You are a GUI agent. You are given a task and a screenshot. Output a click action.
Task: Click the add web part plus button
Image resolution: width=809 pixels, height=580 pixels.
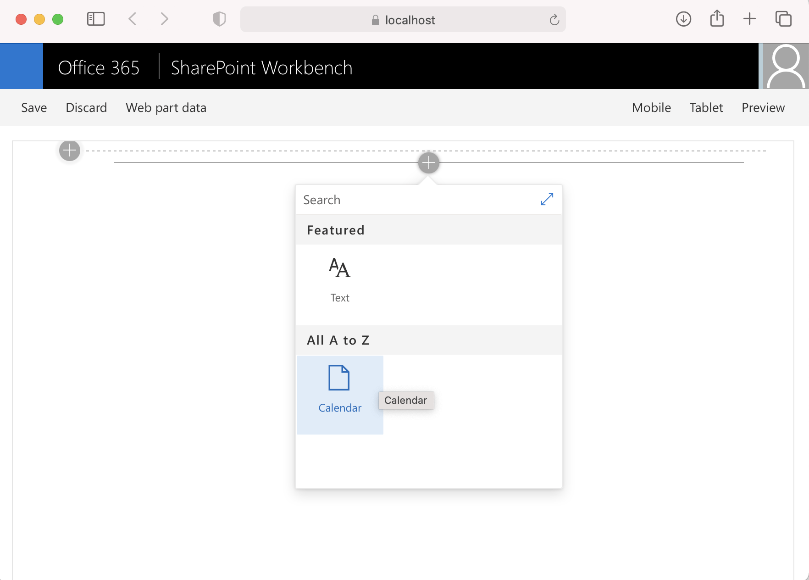429,162
